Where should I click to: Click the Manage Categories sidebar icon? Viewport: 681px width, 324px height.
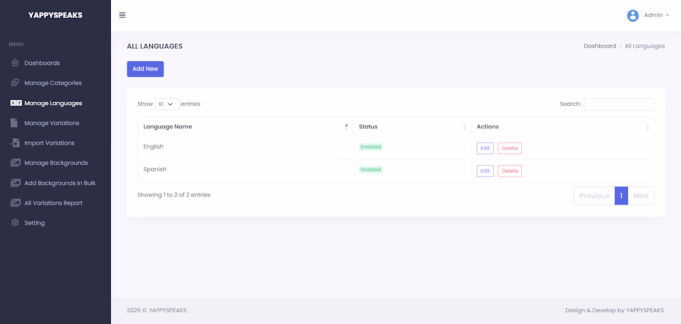[15, 82]
